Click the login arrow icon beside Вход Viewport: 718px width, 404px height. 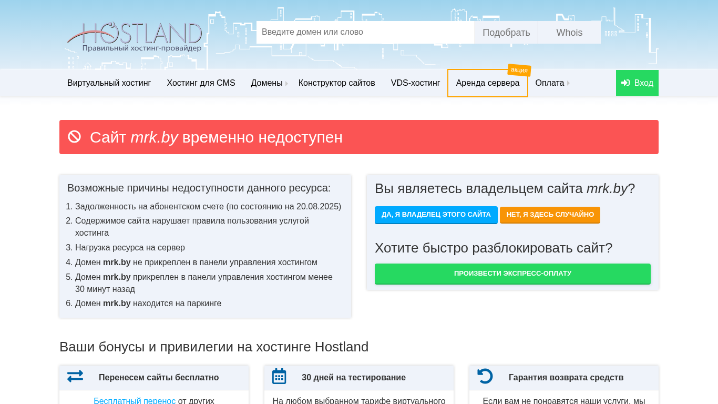pyautogui.click(x=625, y=83)
